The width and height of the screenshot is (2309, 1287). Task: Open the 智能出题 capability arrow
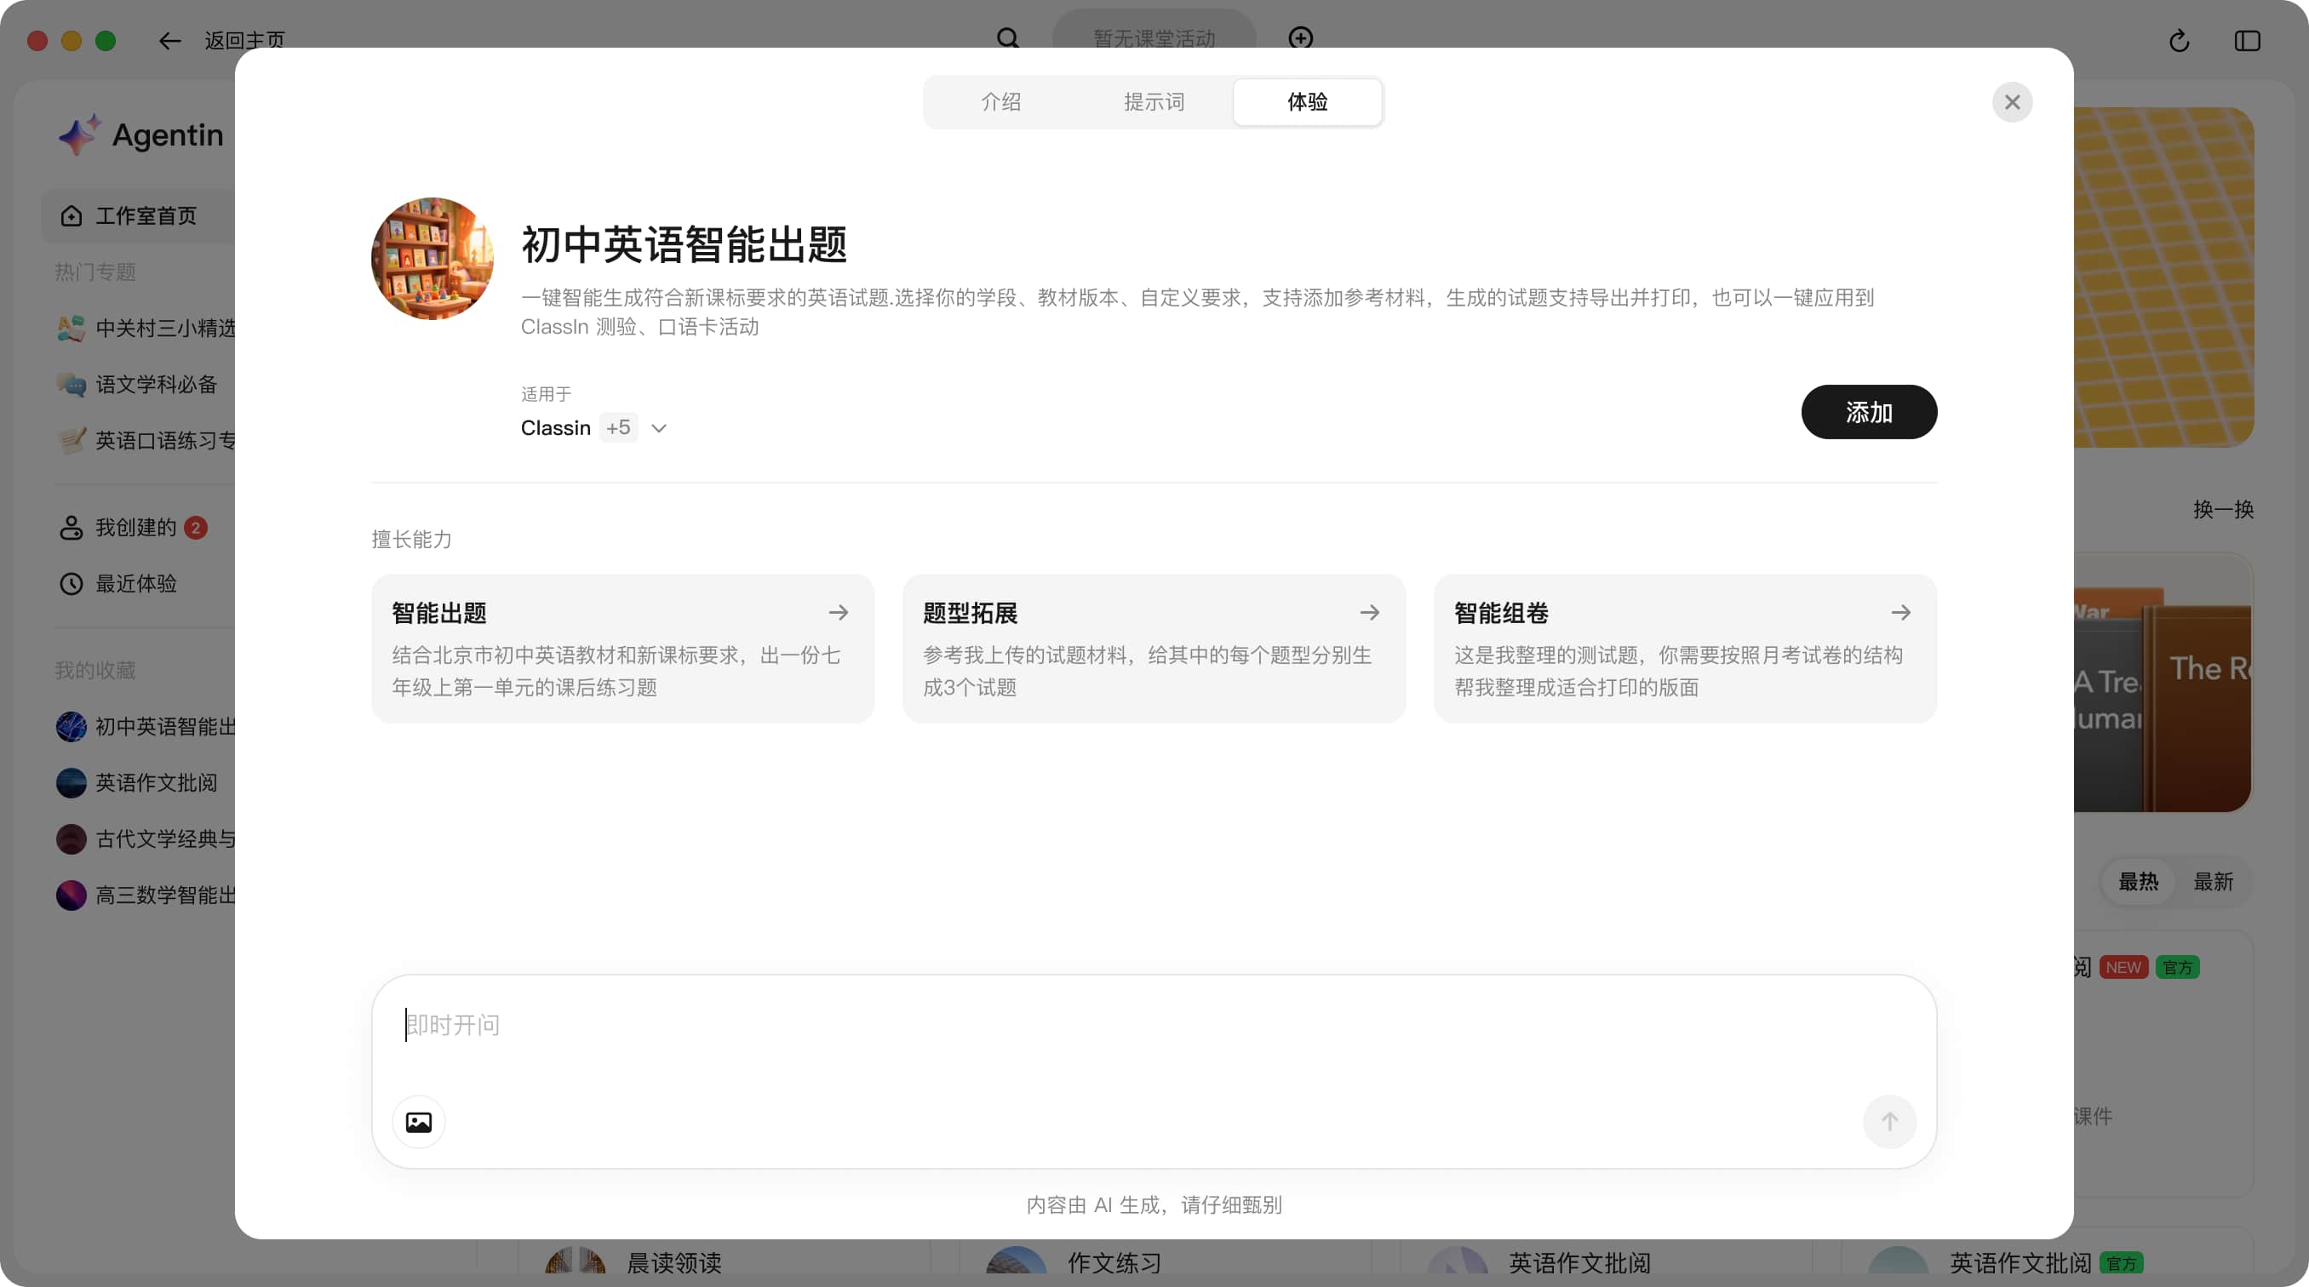[838, 613]
